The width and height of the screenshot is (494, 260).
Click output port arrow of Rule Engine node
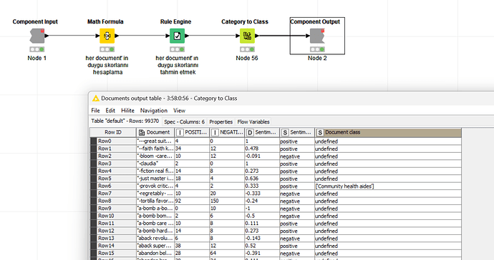(x=187, y=36)
